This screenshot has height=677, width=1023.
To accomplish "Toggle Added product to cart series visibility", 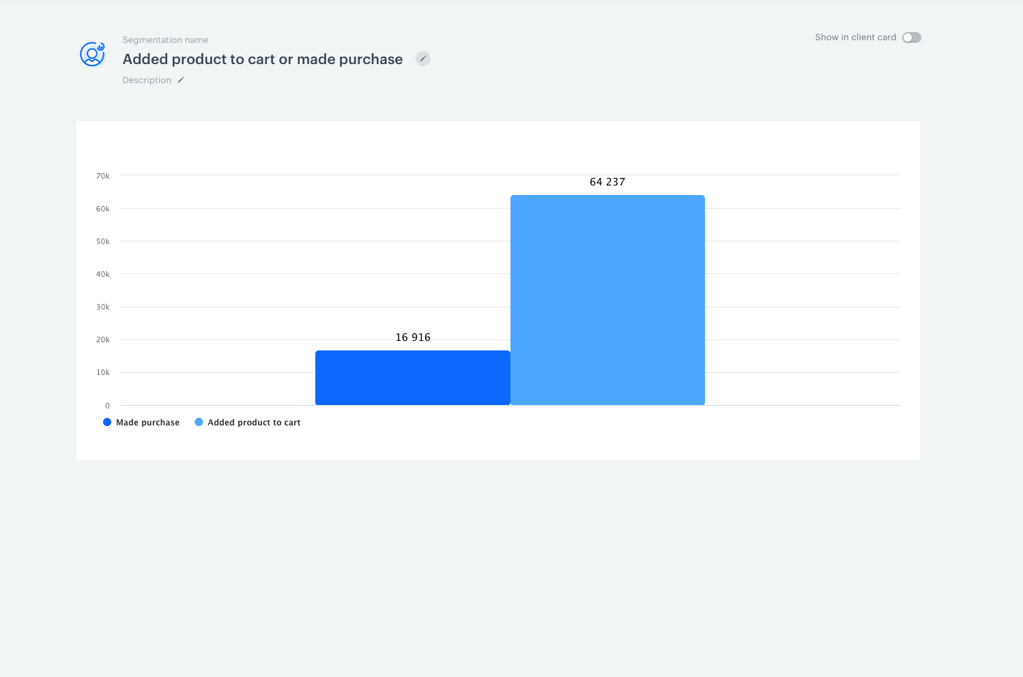I will click(253, 422).
